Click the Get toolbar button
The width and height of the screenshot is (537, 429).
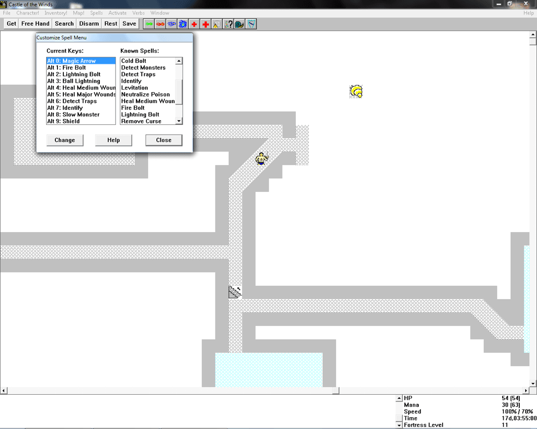pos(11,24)
